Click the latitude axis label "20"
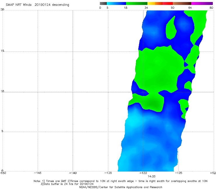 [x=2, y=10]
